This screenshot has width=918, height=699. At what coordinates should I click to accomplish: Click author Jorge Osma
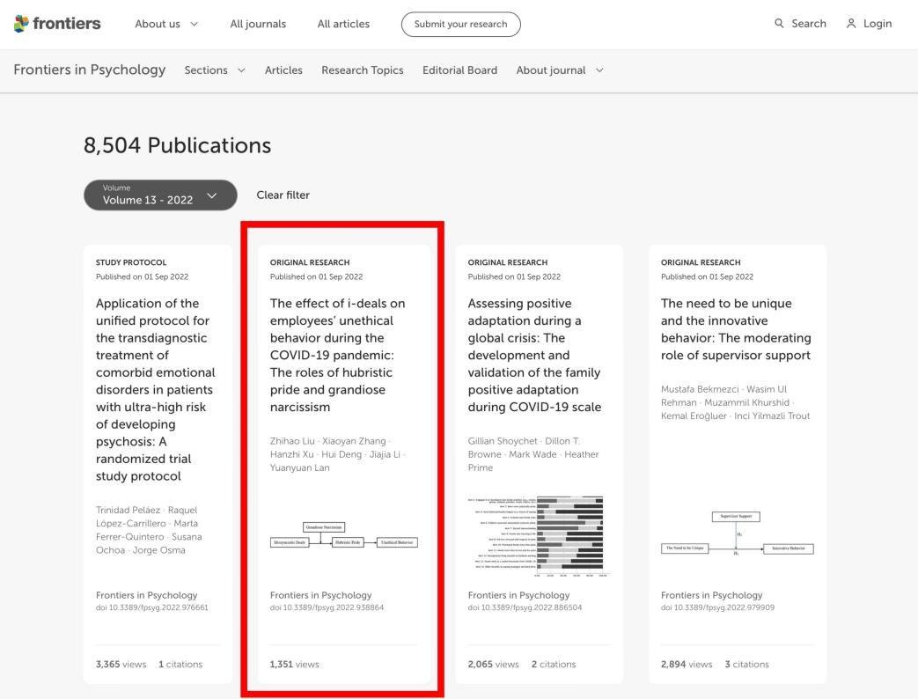pyautogui.click(x=158, y=550)
